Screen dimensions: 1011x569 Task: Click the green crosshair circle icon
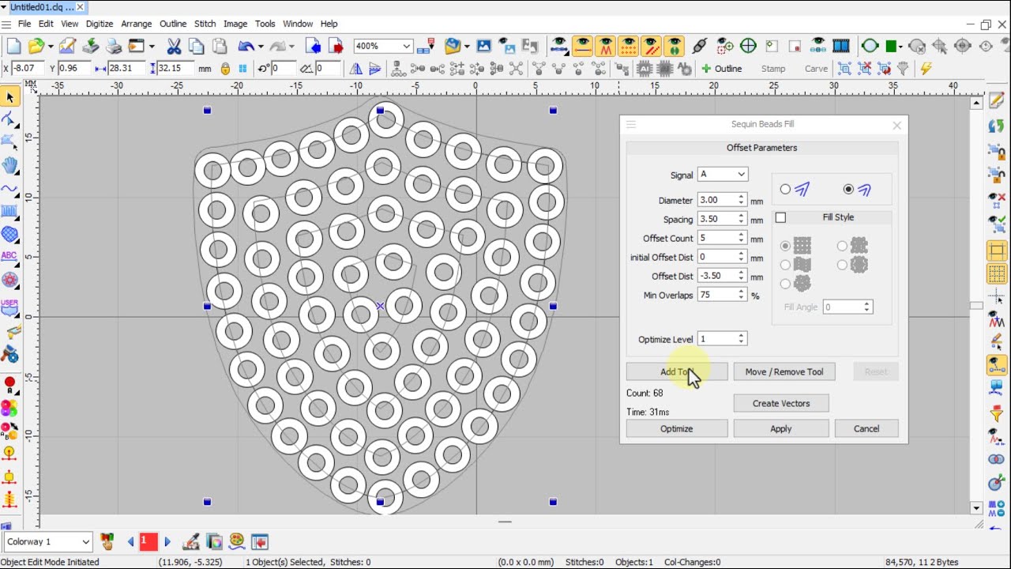[748, 46]
